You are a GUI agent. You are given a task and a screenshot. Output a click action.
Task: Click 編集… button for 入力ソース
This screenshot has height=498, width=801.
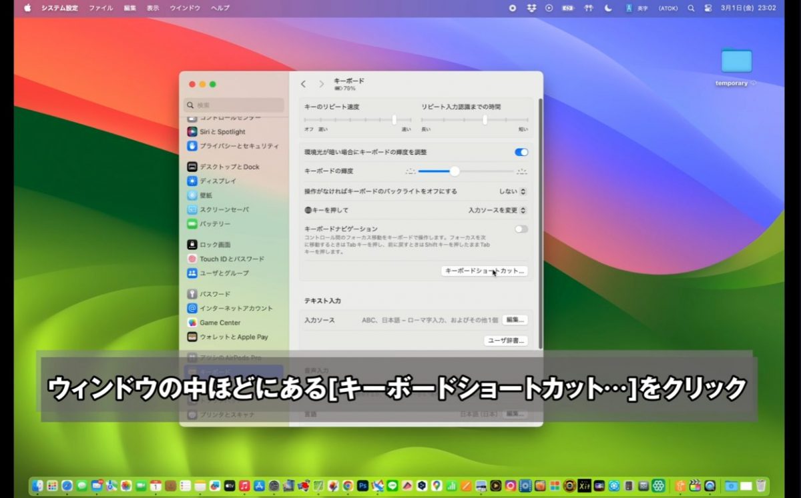click(x=515, y=320)
